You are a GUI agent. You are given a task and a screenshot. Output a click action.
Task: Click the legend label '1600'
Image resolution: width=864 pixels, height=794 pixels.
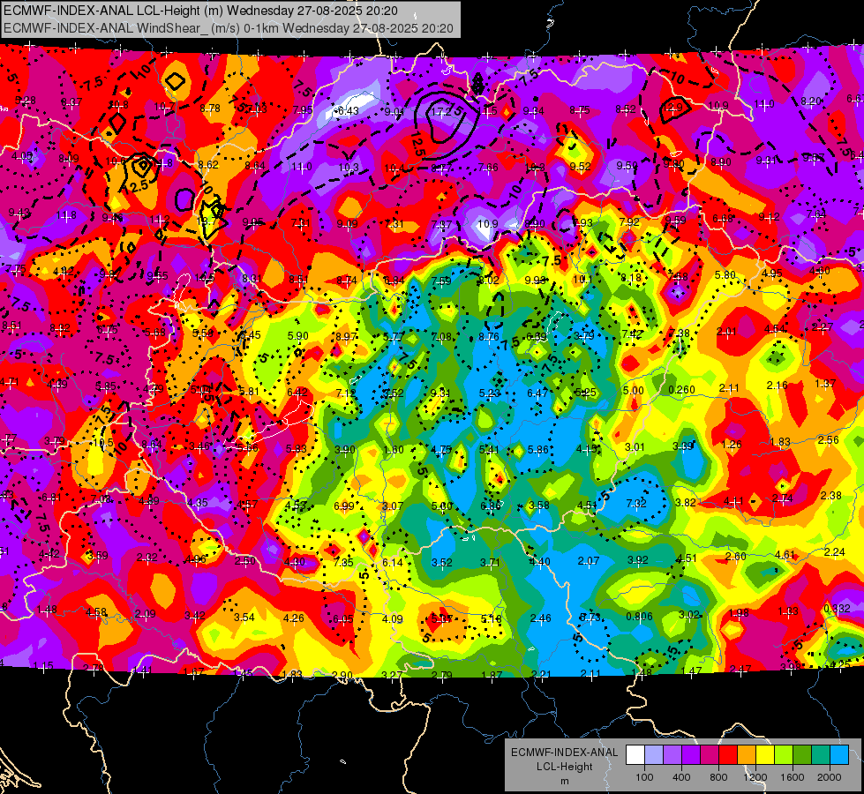(x=792, y=777)
